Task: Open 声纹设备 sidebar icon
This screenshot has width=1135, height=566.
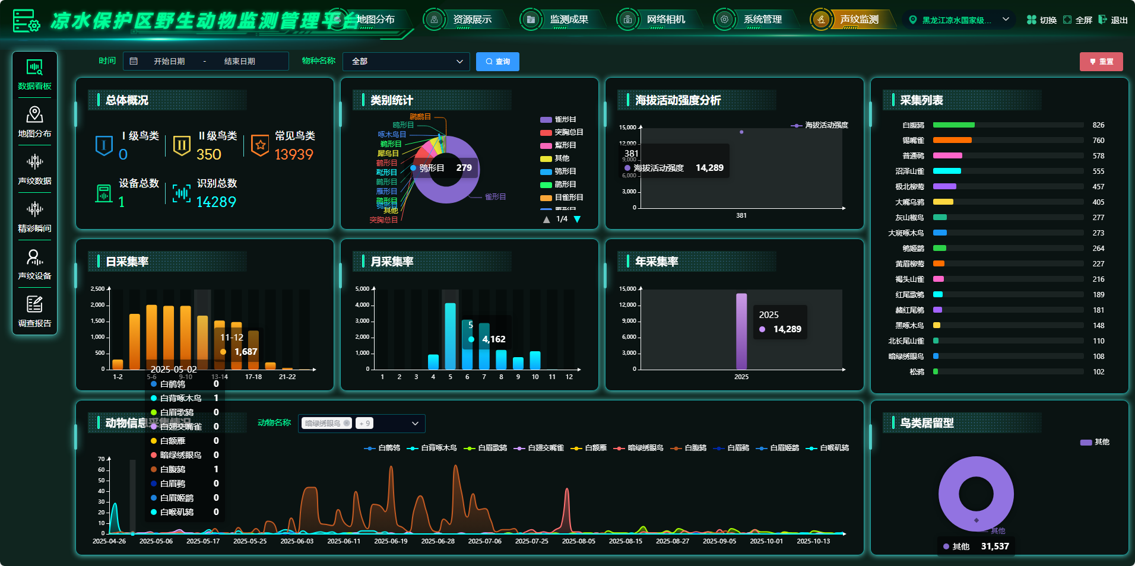Action: (x=34, y=257)
